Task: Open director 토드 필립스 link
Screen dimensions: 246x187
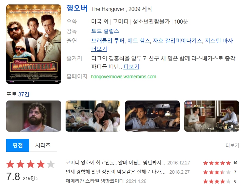Action: point(105,31)
